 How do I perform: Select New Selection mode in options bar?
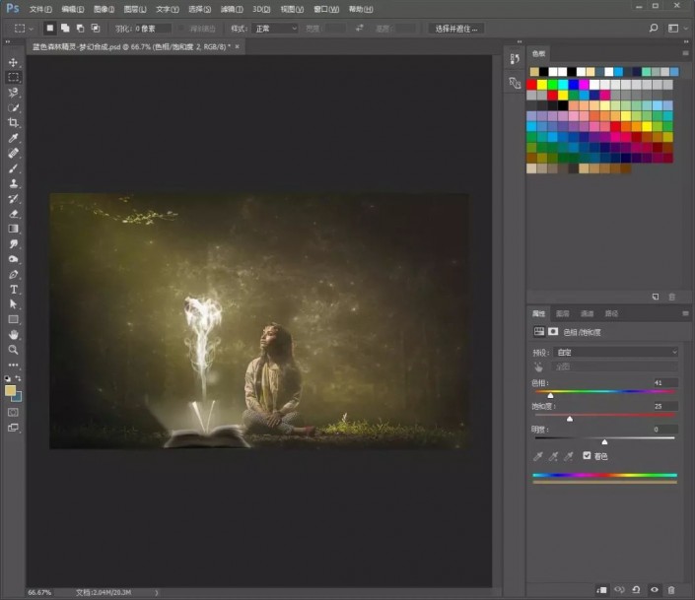coord(50,29)
